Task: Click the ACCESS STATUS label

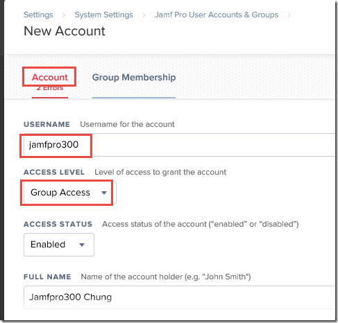Action: click(58, 224)
